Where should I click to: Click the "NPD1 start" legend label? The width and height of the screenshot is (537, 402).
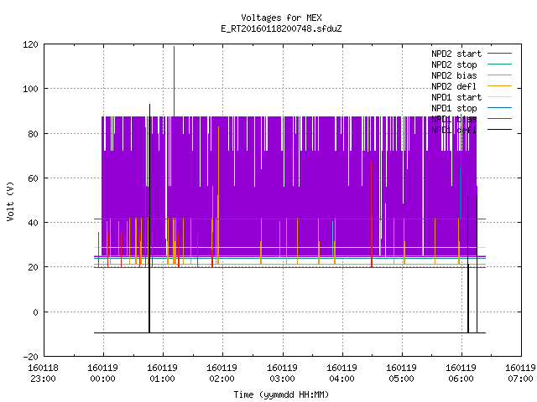click(456, 97)
